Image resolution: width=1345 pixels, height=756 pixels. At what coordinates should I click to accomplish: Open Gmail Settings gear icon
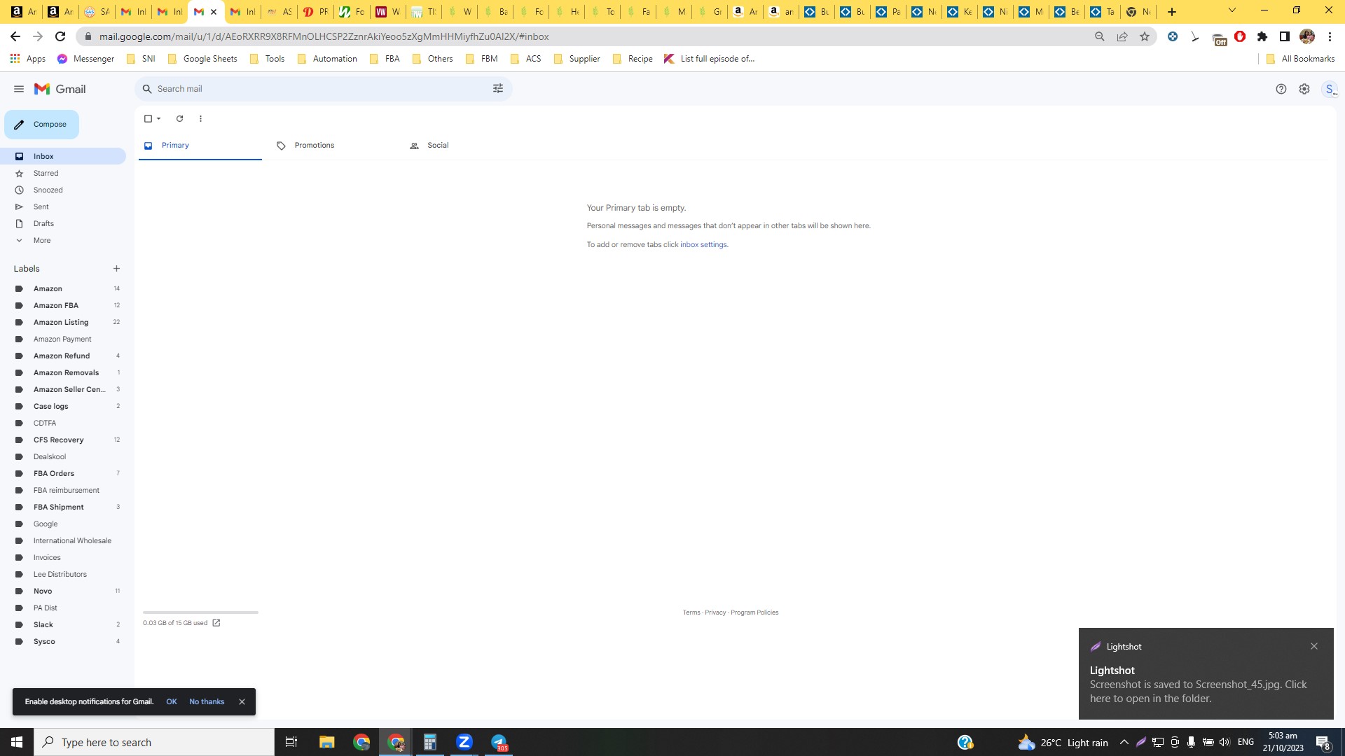click(1304, 89)
